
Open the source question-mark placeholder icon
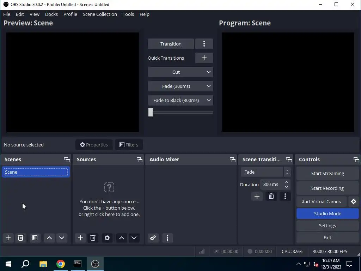click(x=109, y=187)
